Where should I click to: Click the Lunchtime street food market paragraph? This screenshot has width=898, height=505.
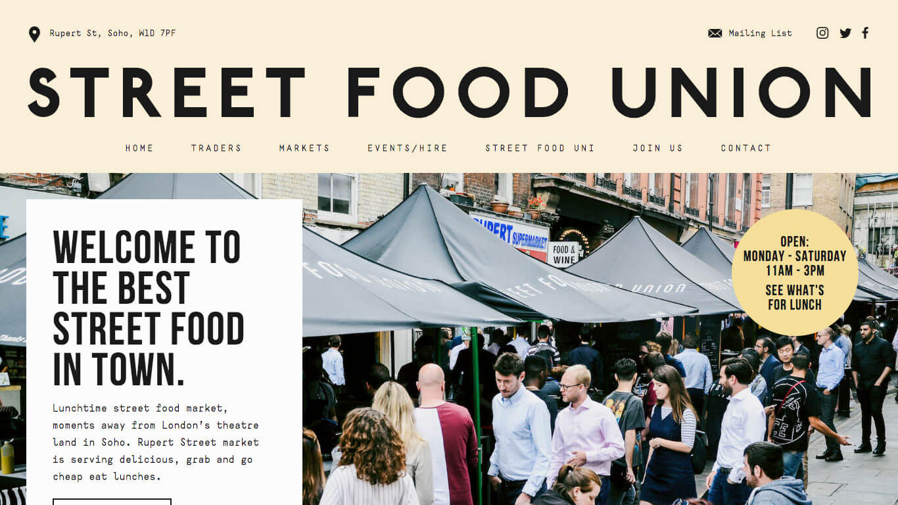click(156, 442)
